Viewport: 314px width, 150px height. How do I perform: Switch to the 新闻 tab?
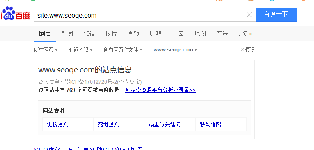(67, 34)
